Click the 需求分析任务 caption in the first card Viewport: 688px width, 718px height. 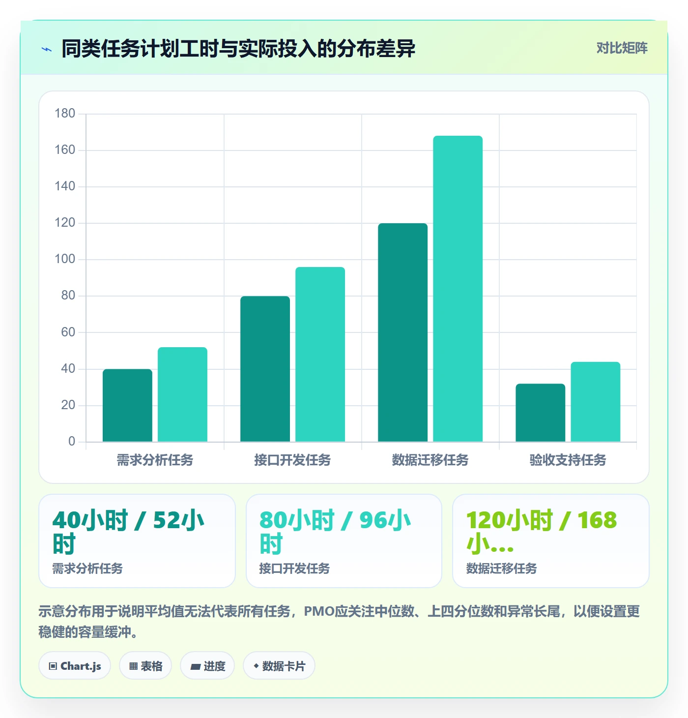(87, 568)
